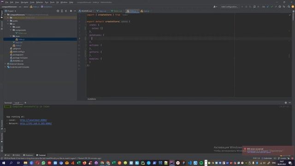Open the Window menu
Image resolution: width=295 pixels, height=166 pixels.
pos(64,2)
